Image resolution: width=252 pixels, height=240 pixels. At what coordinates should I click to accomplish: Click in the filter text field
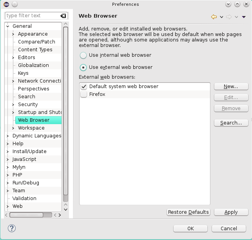click(x=31, y=16)
